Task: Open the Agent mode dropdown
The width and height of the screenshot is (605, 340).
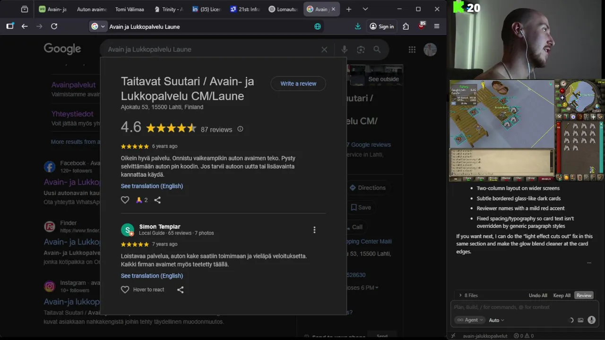Action: tap(470, 320)
